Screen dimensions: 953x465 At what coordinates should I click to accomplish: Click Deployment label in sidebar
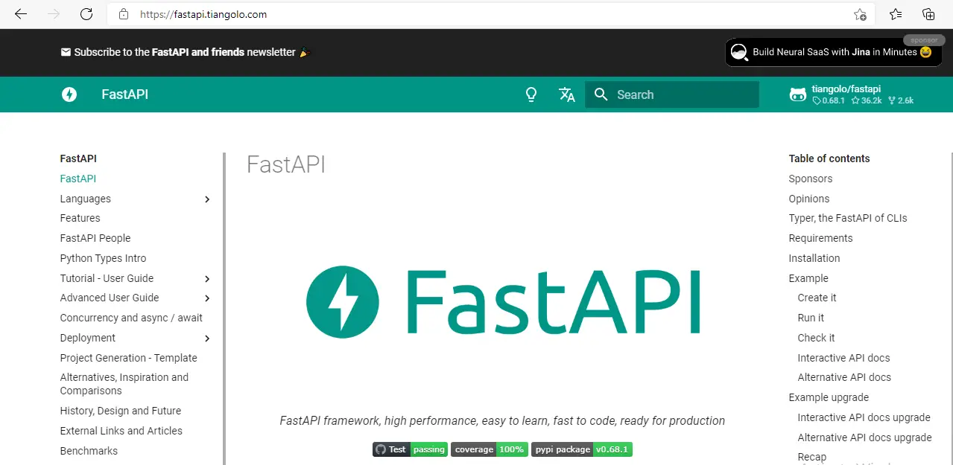(88, 338)
